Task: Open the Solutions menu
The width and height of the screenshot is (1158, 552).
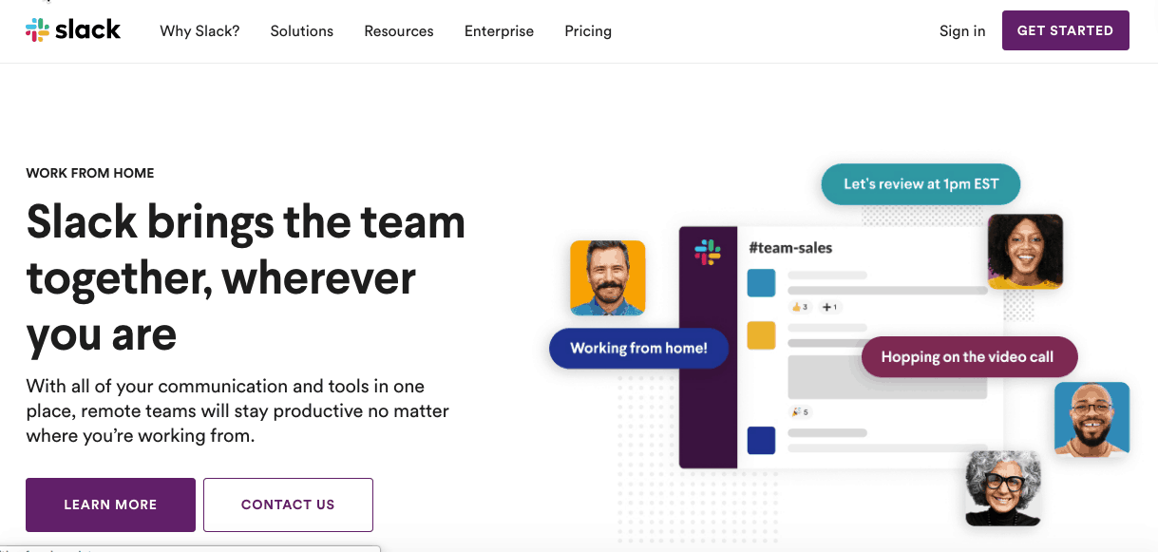Action: click(302, 31)
